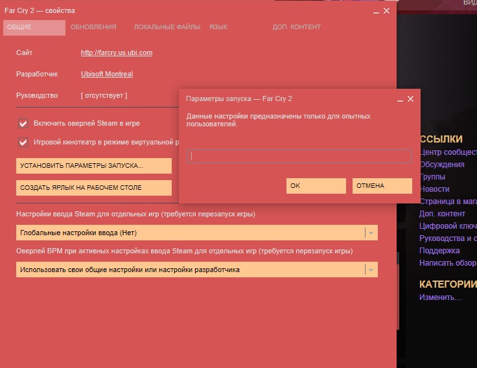Open Центр сообщества link in library
Image resolution: width=477 pixels, height=368 pixels.
[448, 152]
